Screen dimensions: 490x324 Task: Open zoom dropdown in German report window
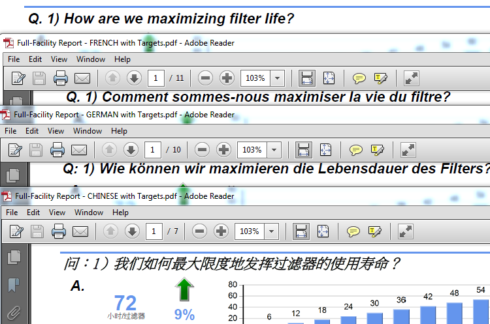coord(274,150)
